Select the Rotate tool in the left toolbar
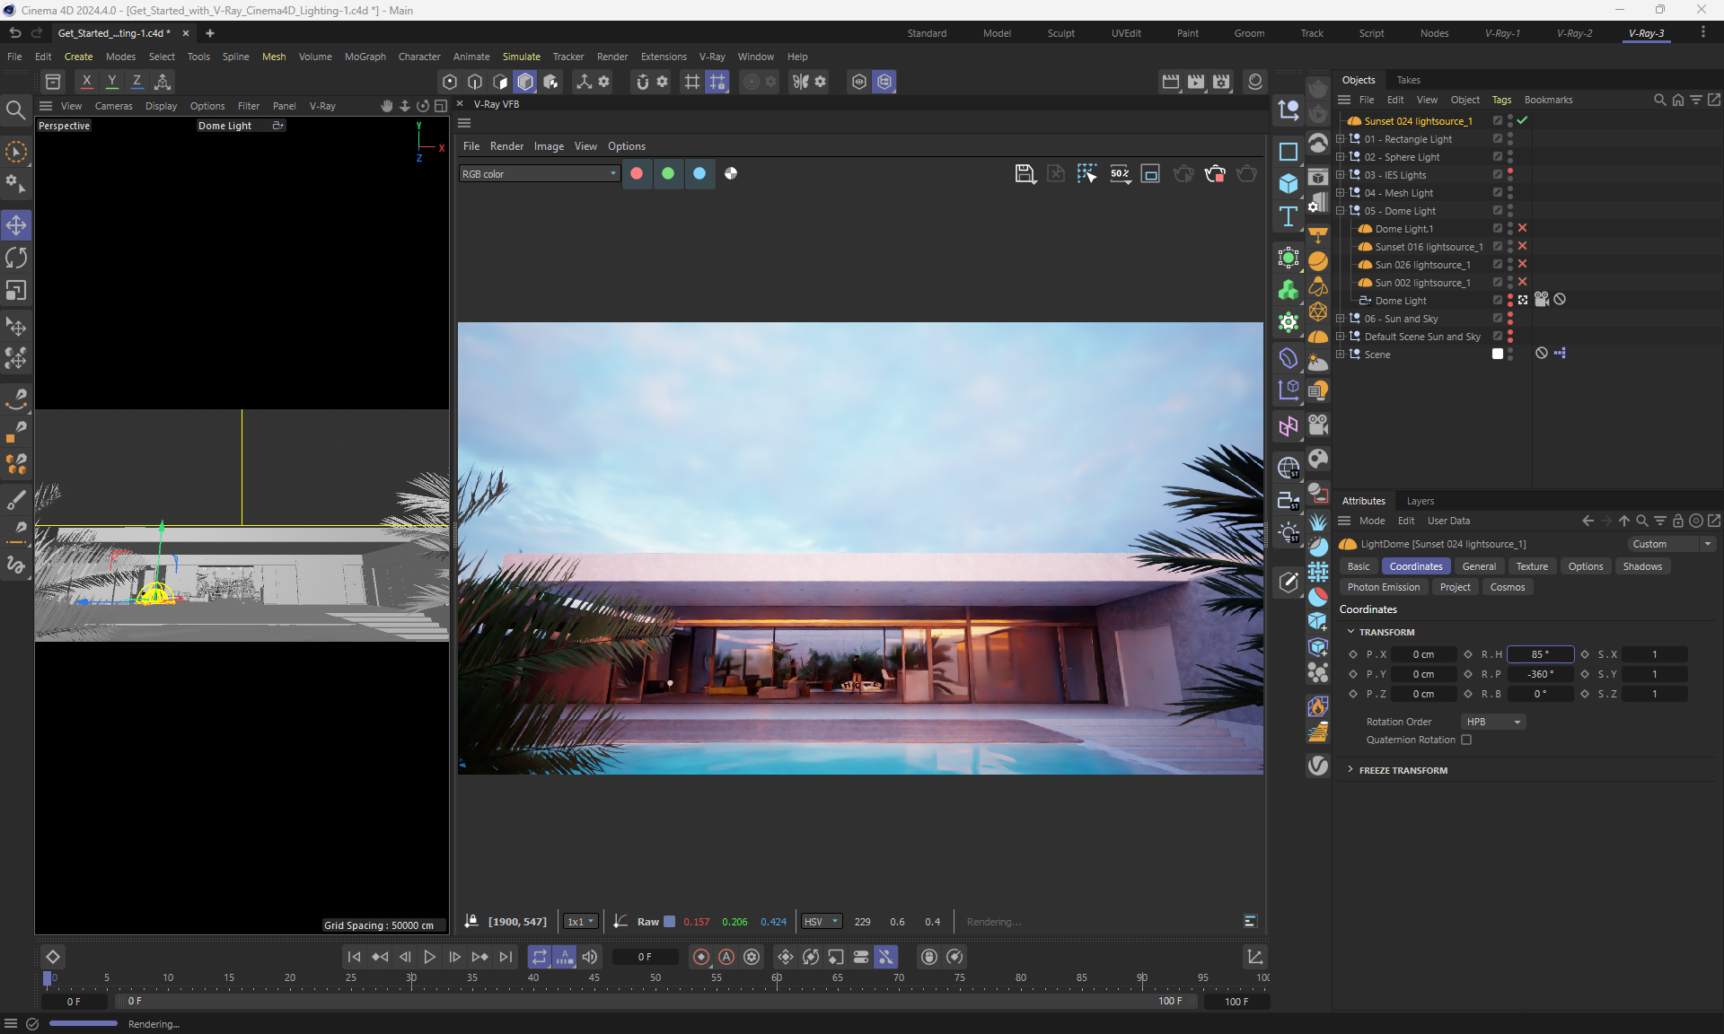This screenshot has width=1724, height=1034. coord(16,258)
